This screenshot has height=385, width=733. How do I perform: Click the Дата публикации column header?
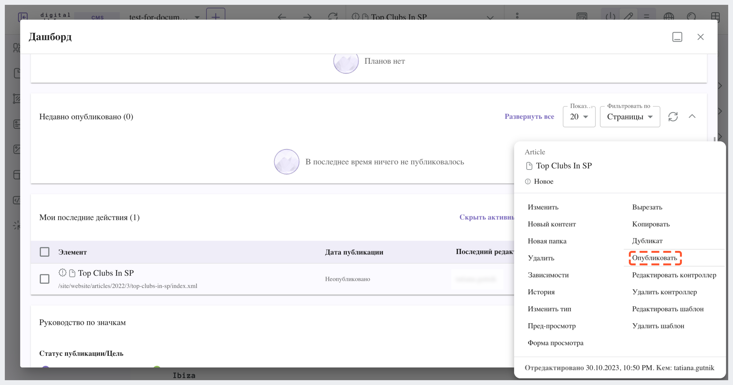(354, 252)
